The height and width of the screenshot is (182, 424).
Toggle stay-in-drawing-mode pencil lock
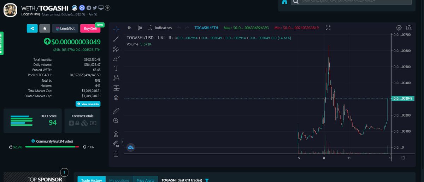116,144
